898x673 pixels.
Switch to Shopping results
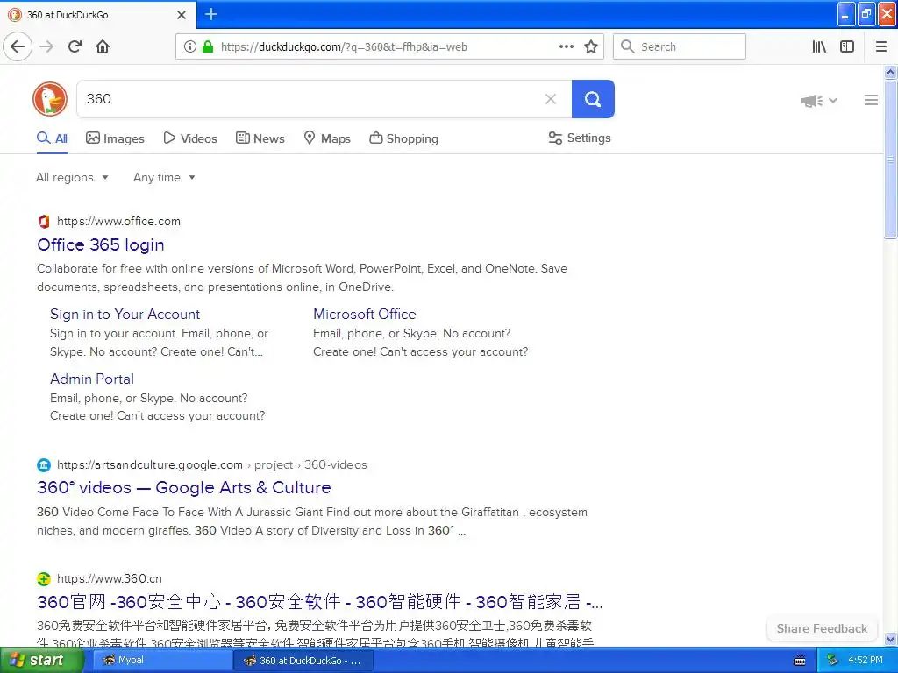coord(403,138)
